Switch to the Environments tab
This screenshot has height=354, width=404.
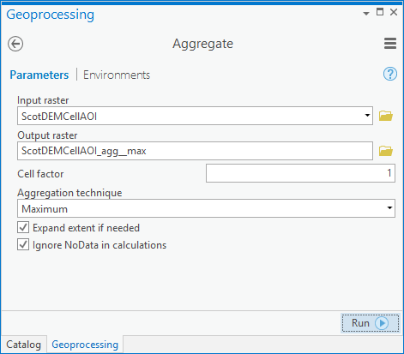click(117, 75)
